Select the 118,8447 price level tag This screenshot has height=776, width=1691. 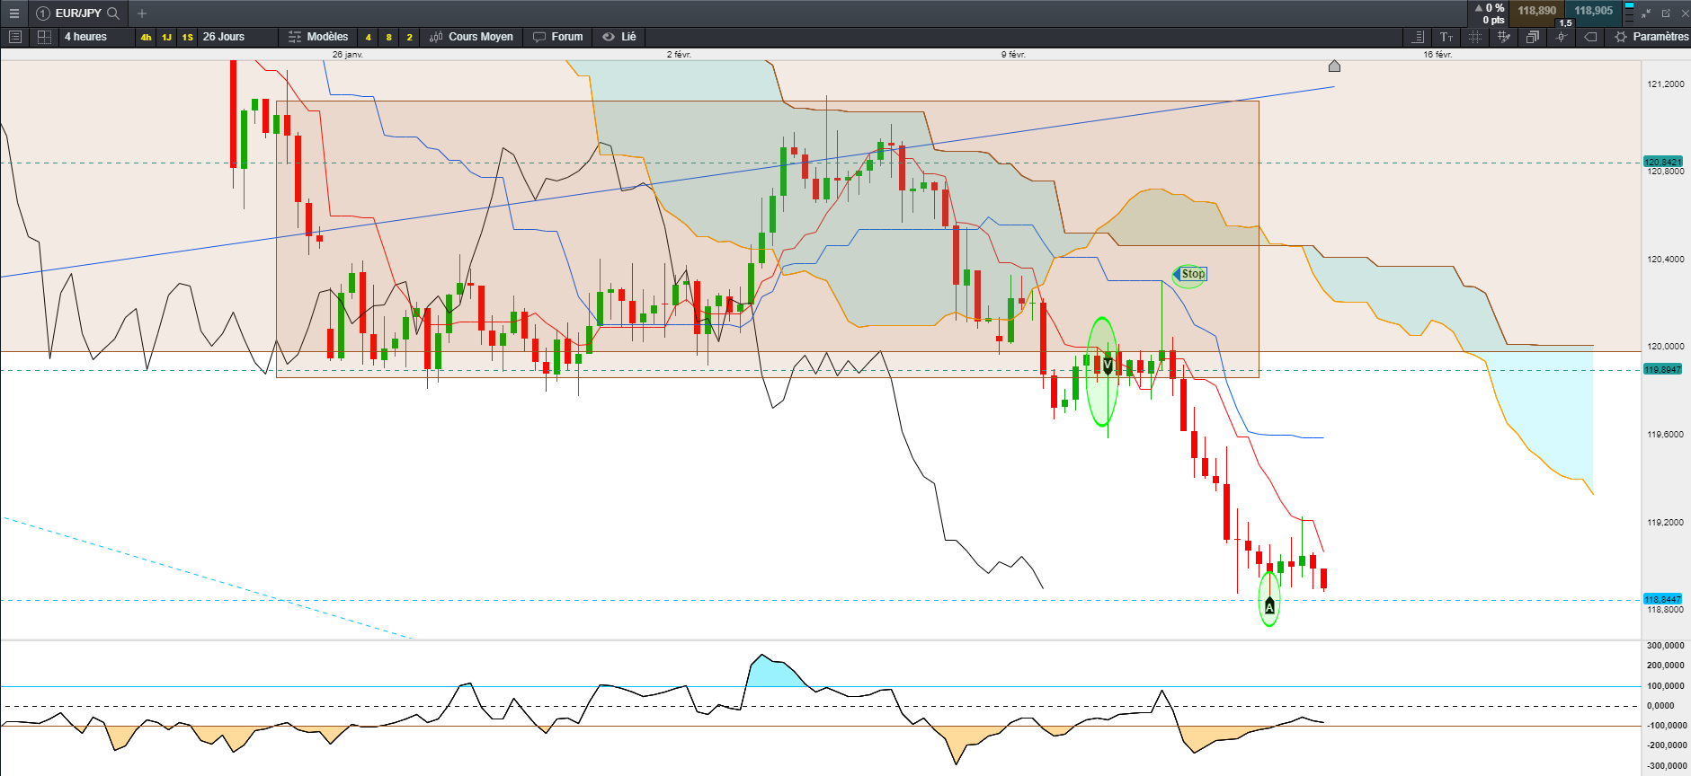[x=1662, y=599]
